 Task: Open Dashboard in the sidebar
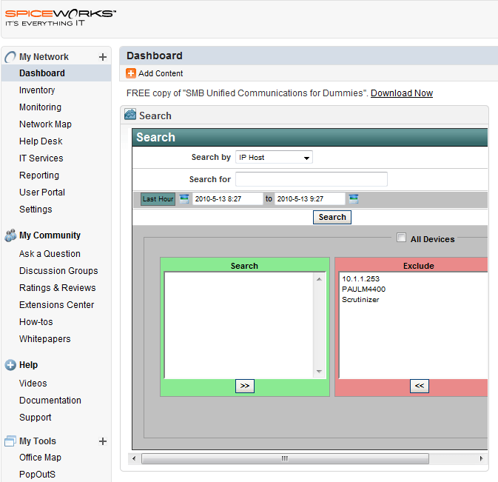point(42,73)
